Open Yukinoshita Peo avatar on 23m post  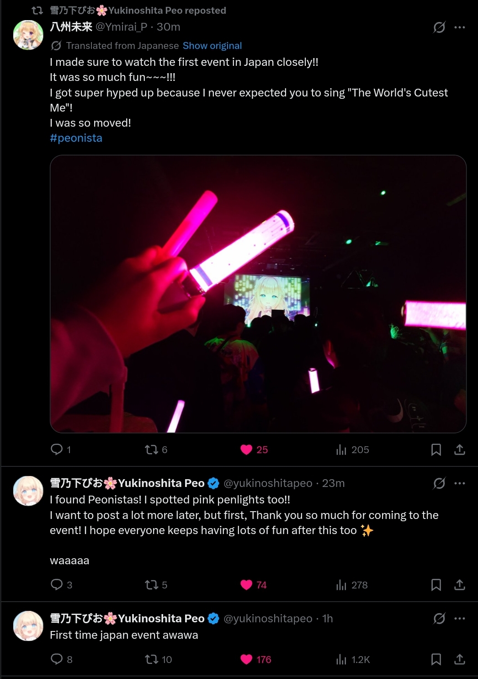(x=28, y=491)
